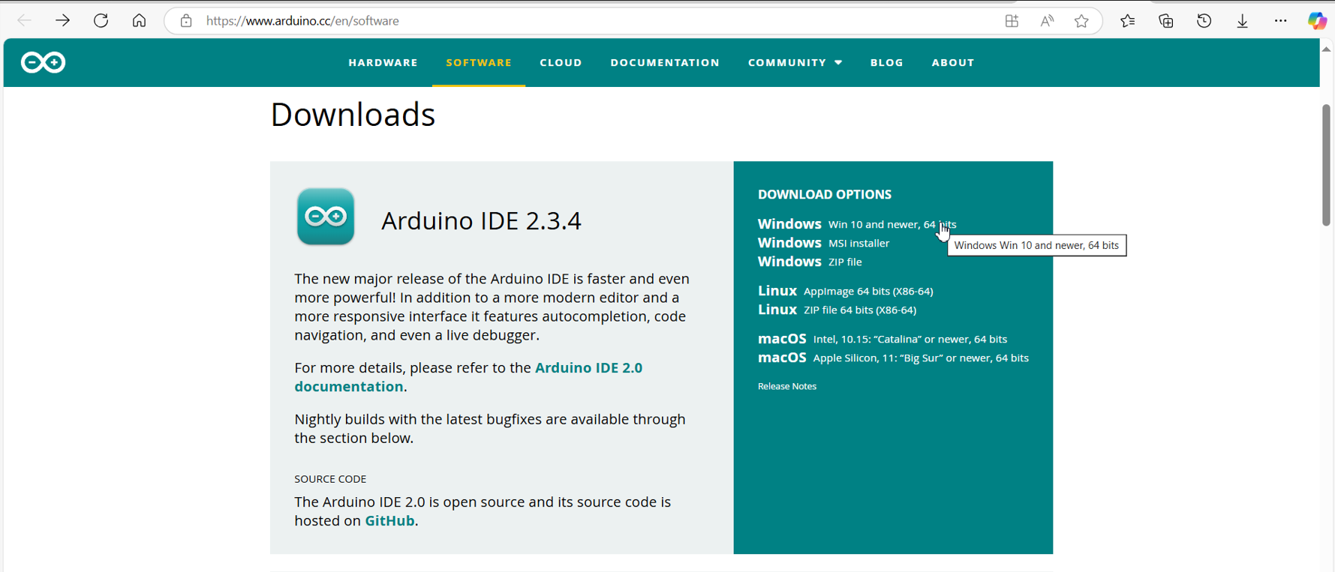Open the split screen/app icon in address bar
The height and width of the screenshot is (572, 1335).
point(1012,21)
